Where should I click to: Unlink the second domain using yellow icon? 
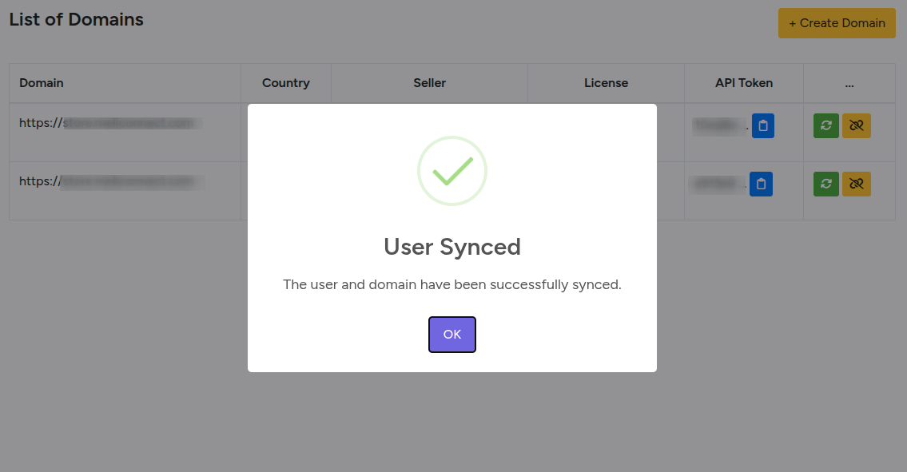(x=857, y=184)
